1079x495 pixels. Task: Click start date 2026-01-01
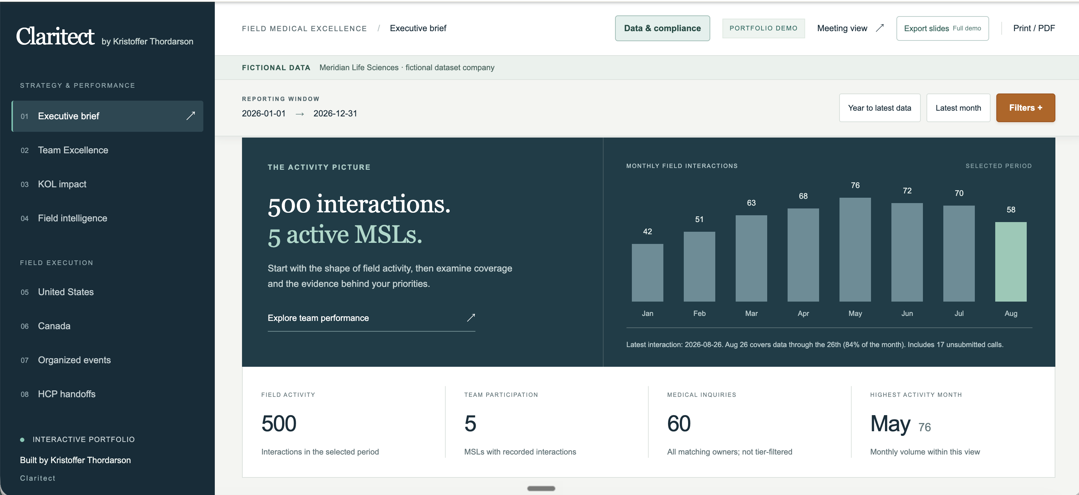[263, 114]
